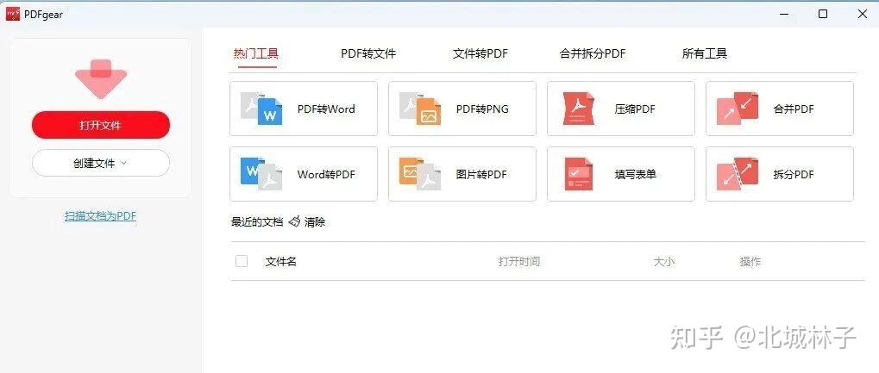Select the 填写表单 form icon
The image size is (879, 373).
[579, 174]
